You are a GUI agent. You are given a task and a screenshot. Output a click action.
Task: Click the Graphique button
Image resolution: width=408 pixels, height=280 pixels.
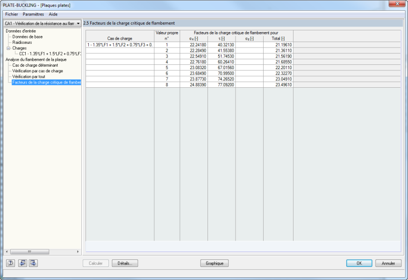[x=214, y=263]
